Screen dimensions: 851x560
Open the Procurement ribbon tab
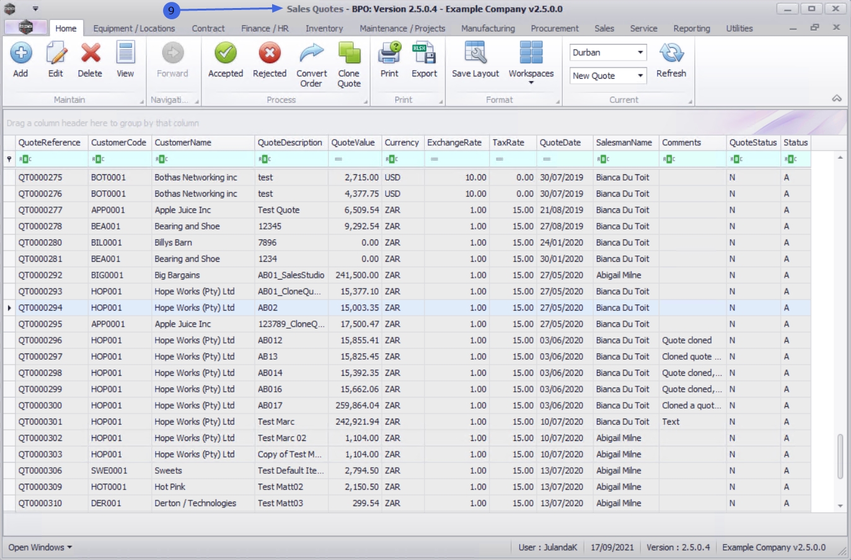554,29
